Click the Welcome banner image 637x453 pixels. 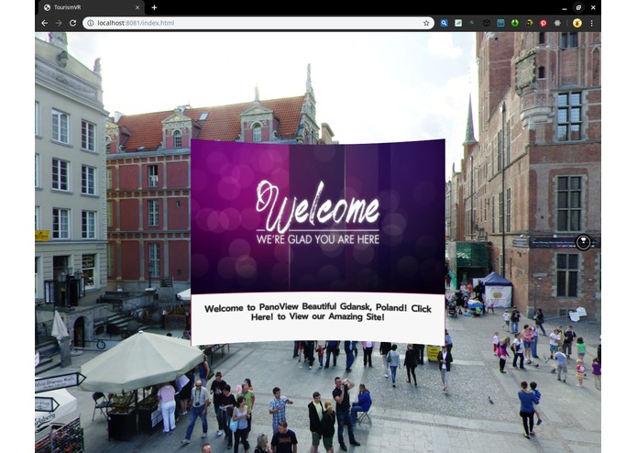(x=318, y=216)
